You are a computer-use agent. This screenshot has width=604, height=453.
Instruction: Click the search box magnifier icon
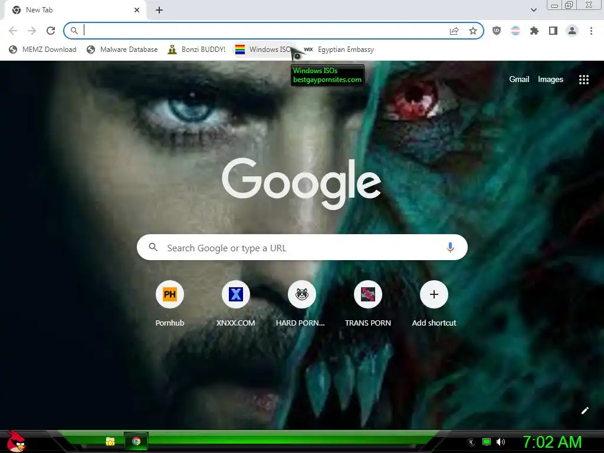tap(153, 247)
